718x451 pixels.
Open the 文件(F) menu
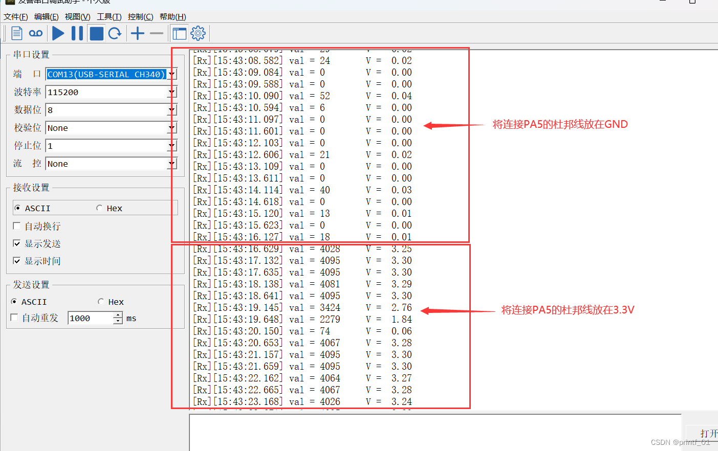point(16,17)
